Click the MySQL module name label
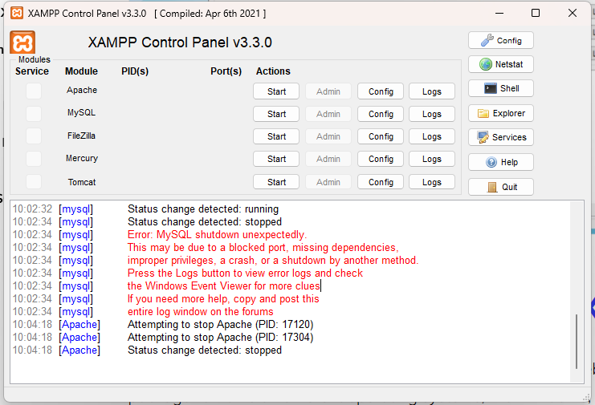 (81, 112)
